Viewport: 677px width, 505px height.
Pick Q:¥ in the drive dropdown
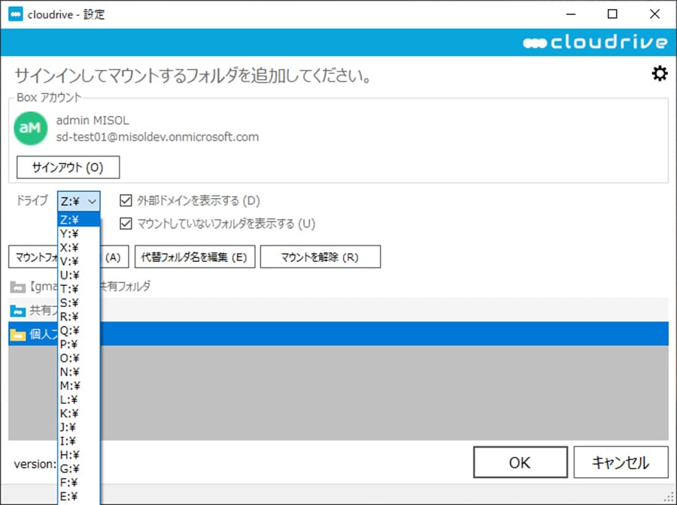[78, 330]
